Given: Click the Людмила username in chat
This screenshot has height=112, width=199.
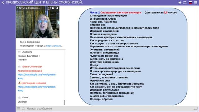Looking at the screenshot, I should [x=27, y=52].
